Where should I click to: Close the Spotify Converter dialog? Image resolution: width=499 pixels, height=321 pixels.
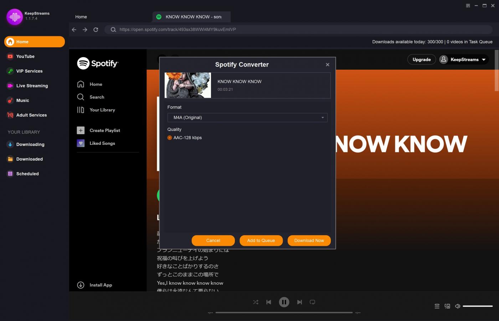pyautogui.click(x=328, y=64)
